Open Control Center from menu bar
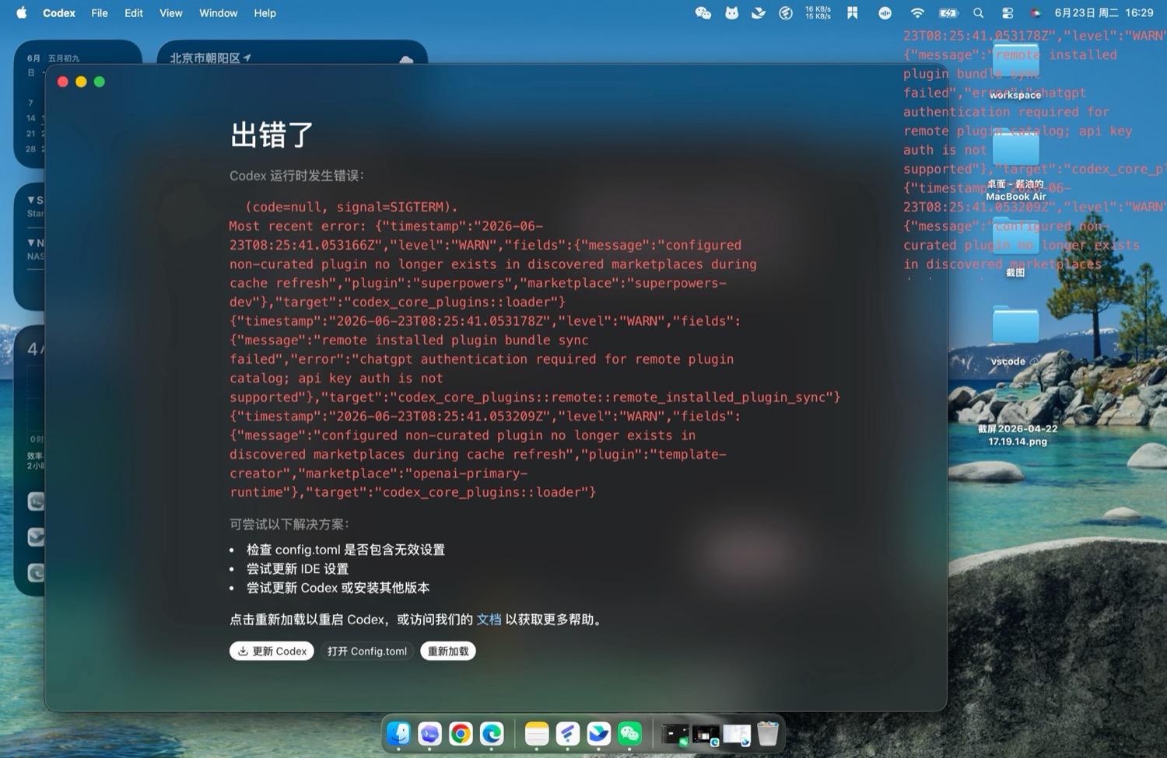1167x758 pixels. pos(1008,13)
